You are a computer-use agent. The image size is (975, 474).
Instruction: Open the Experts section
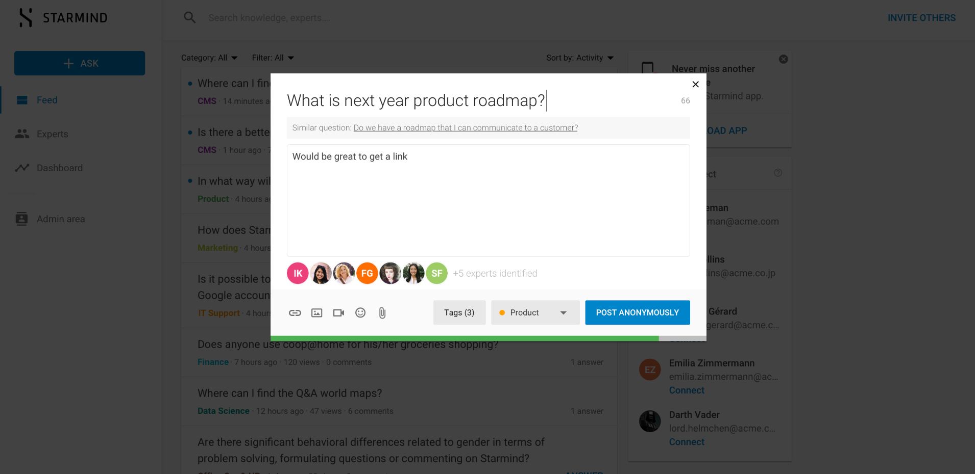52,134
